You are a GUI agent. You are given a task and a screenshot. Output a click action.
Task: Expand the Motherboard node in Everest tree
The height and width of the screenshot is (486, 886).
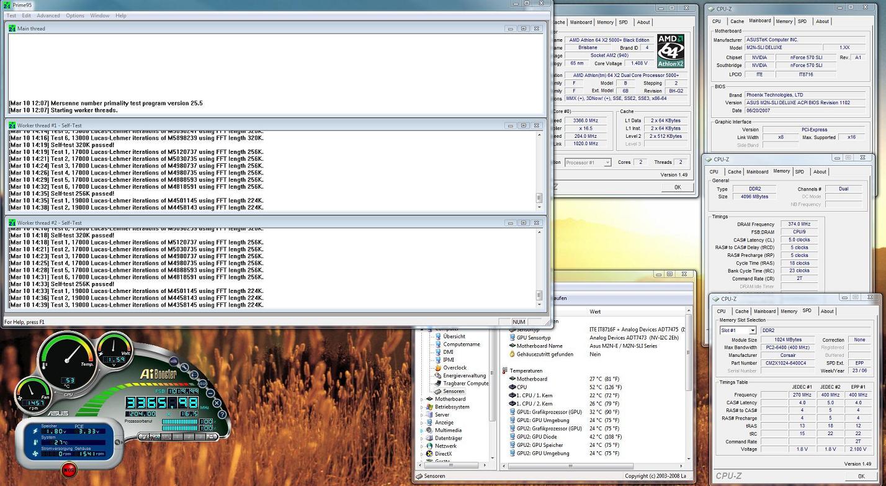click(x=421, y=399)
